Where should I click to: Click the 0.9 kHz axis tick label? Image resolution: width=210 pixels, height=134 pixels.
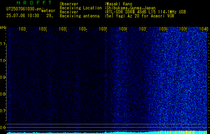(x=3, y=77)
